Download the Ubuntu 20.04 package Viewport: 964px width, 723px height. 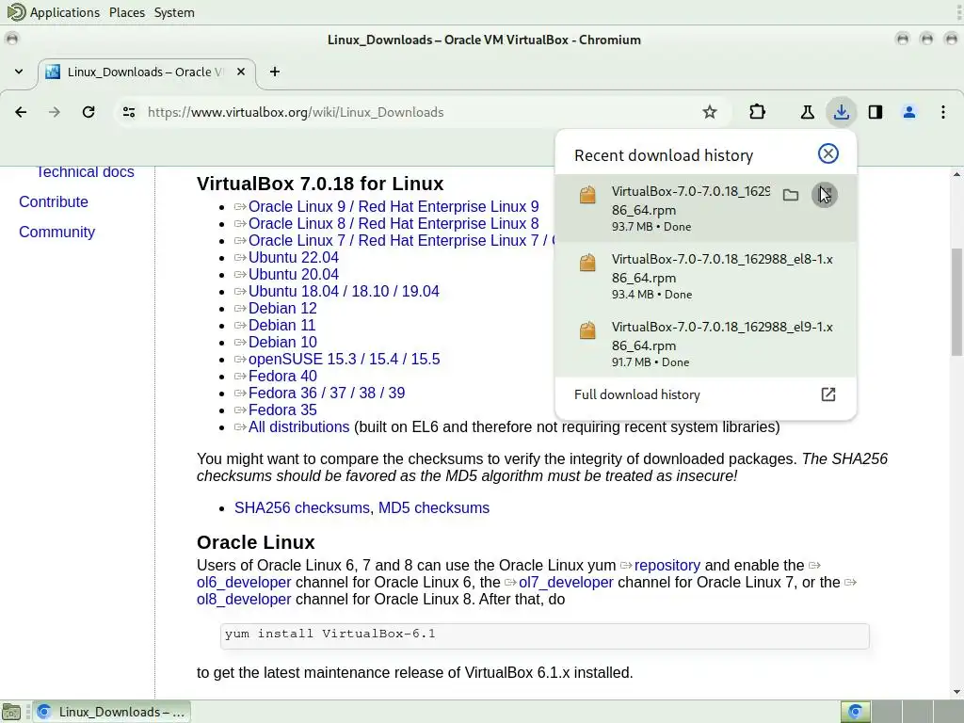click(294, 274)
